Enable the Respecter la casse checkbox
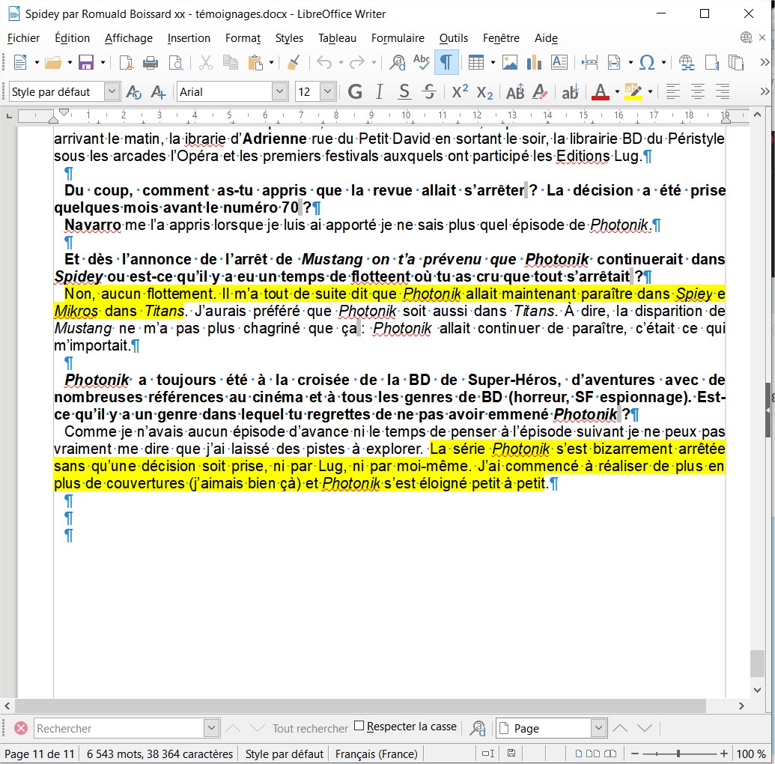Viewport: 775px width, 764px height. pos(359,726)
